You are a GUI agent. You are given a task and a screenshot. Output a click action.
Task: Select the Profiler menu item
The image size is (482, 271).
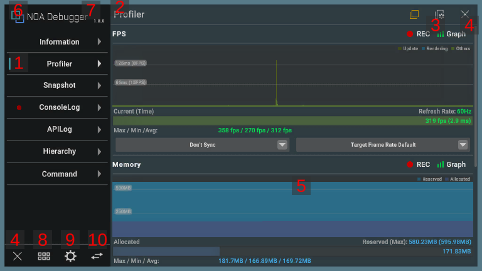click(57, 63)
